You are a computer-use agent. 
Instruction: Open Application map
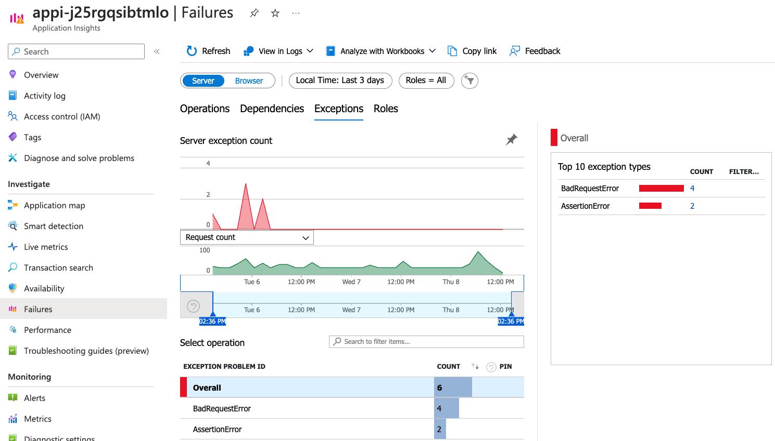click(x=54, y=205)
